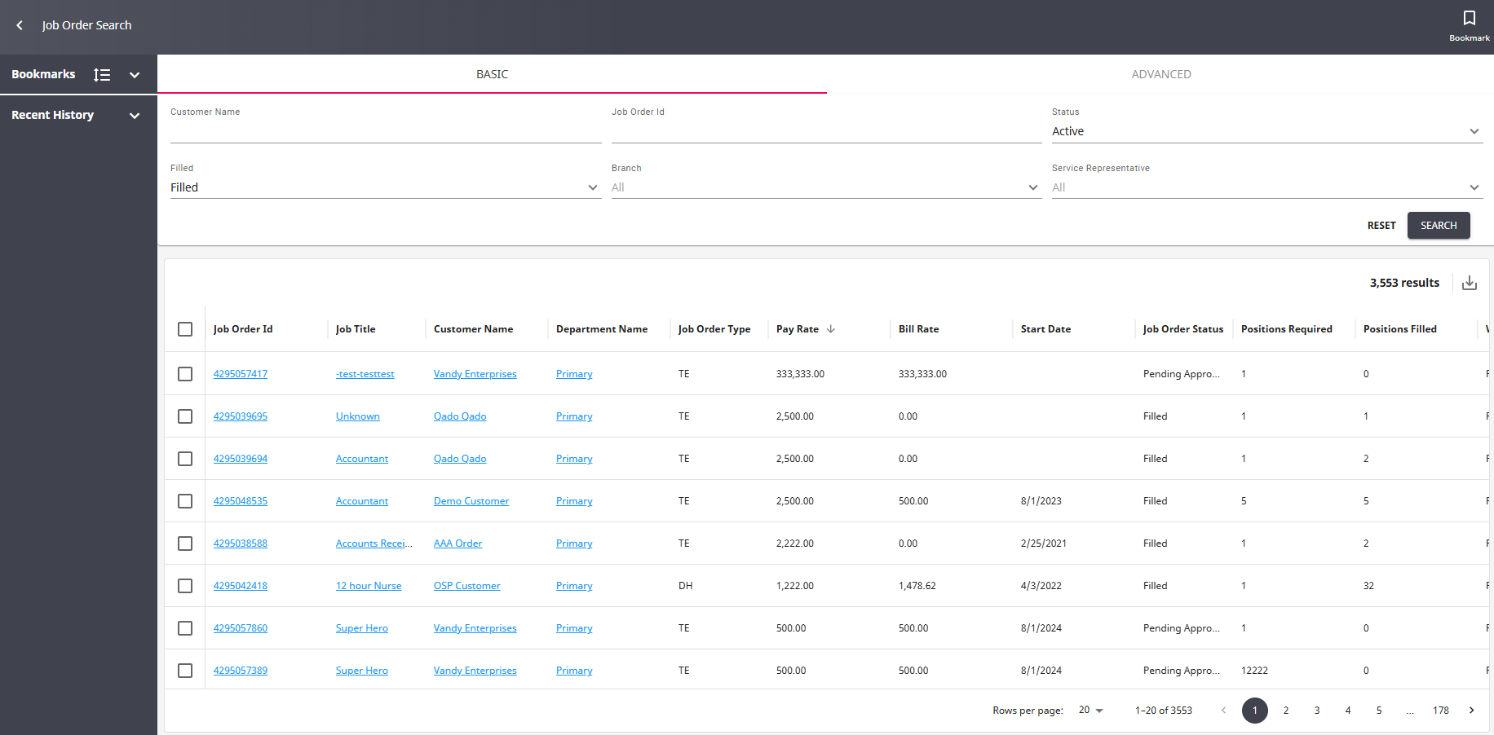Go to next page of results
Viewport: 1494px width, 735px height.
[x=1471, y=711]
